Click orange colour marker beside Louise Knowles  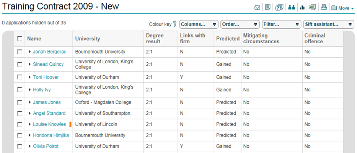(x=70, y=124)
